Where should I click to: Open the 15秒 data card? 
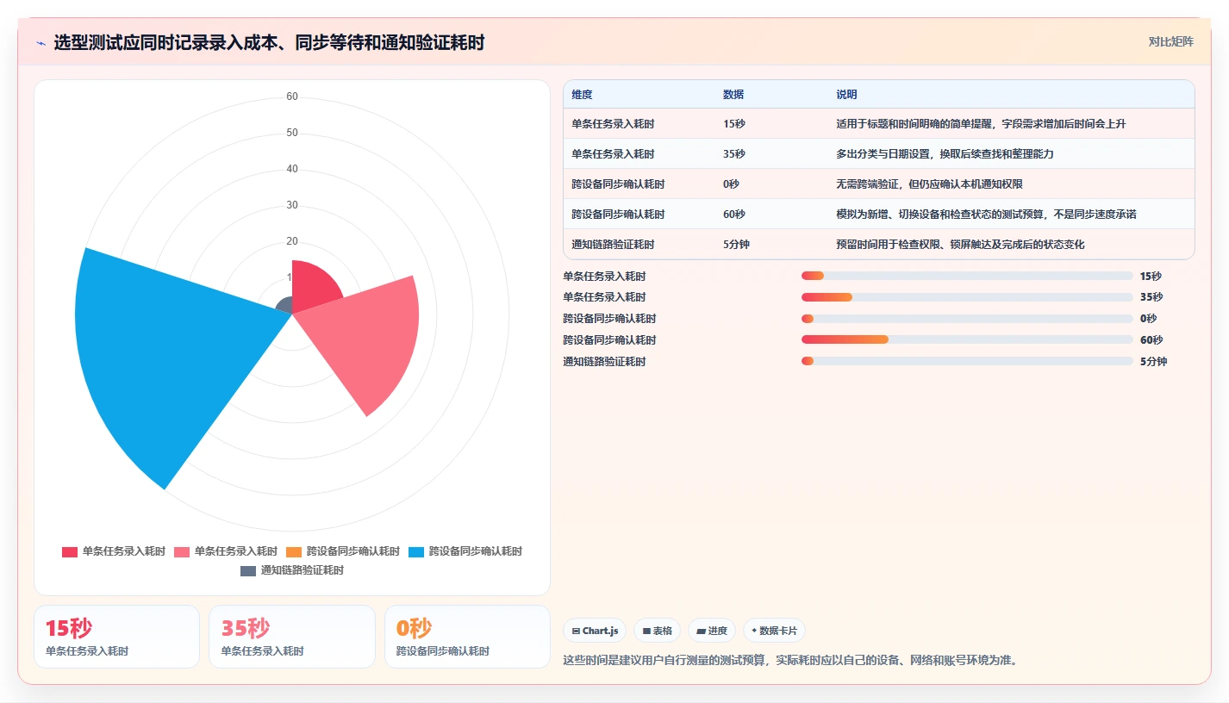116,637
